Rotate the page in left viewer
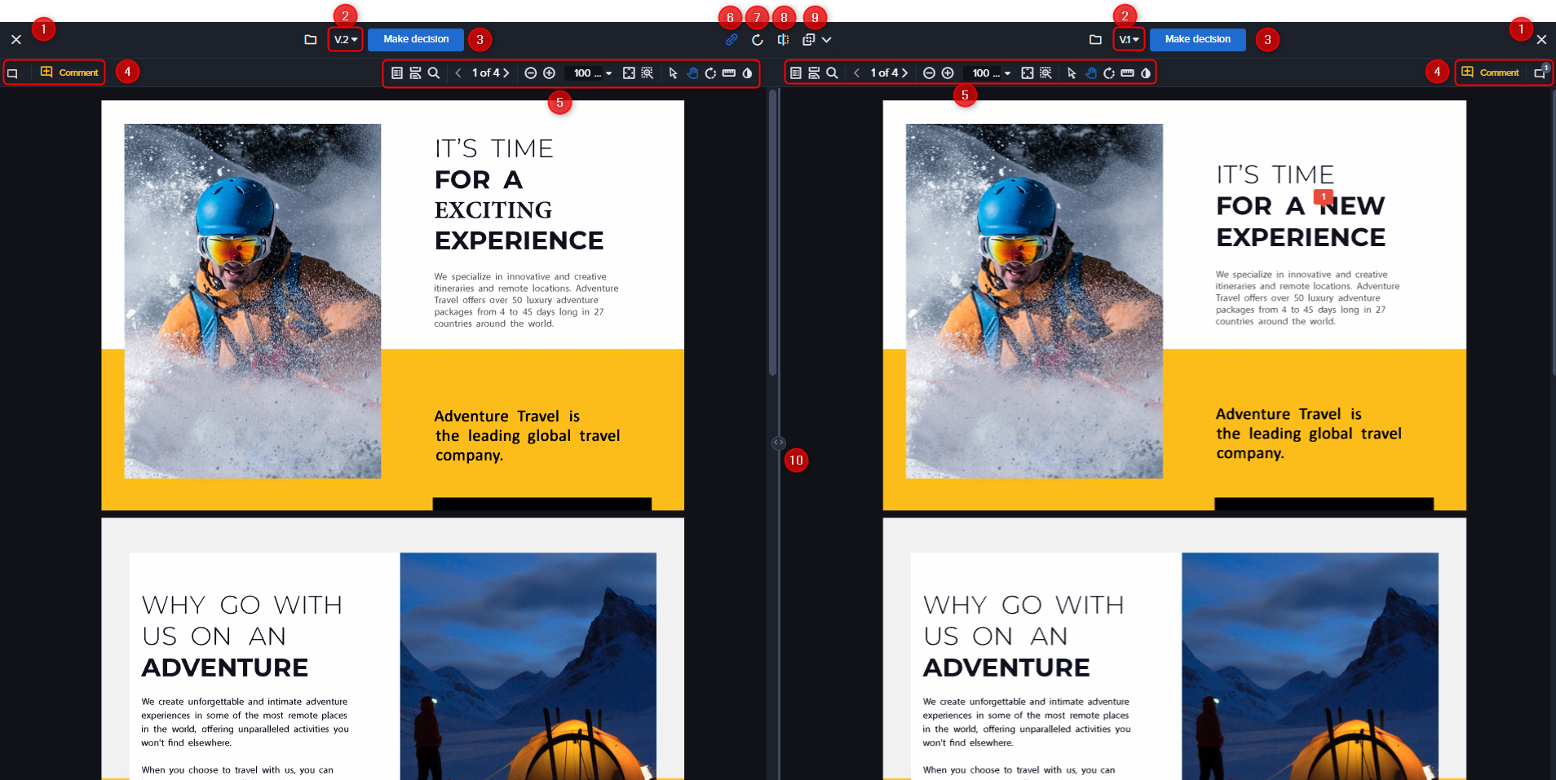This screenshot has height=780, width=1556. coord(710,73)
